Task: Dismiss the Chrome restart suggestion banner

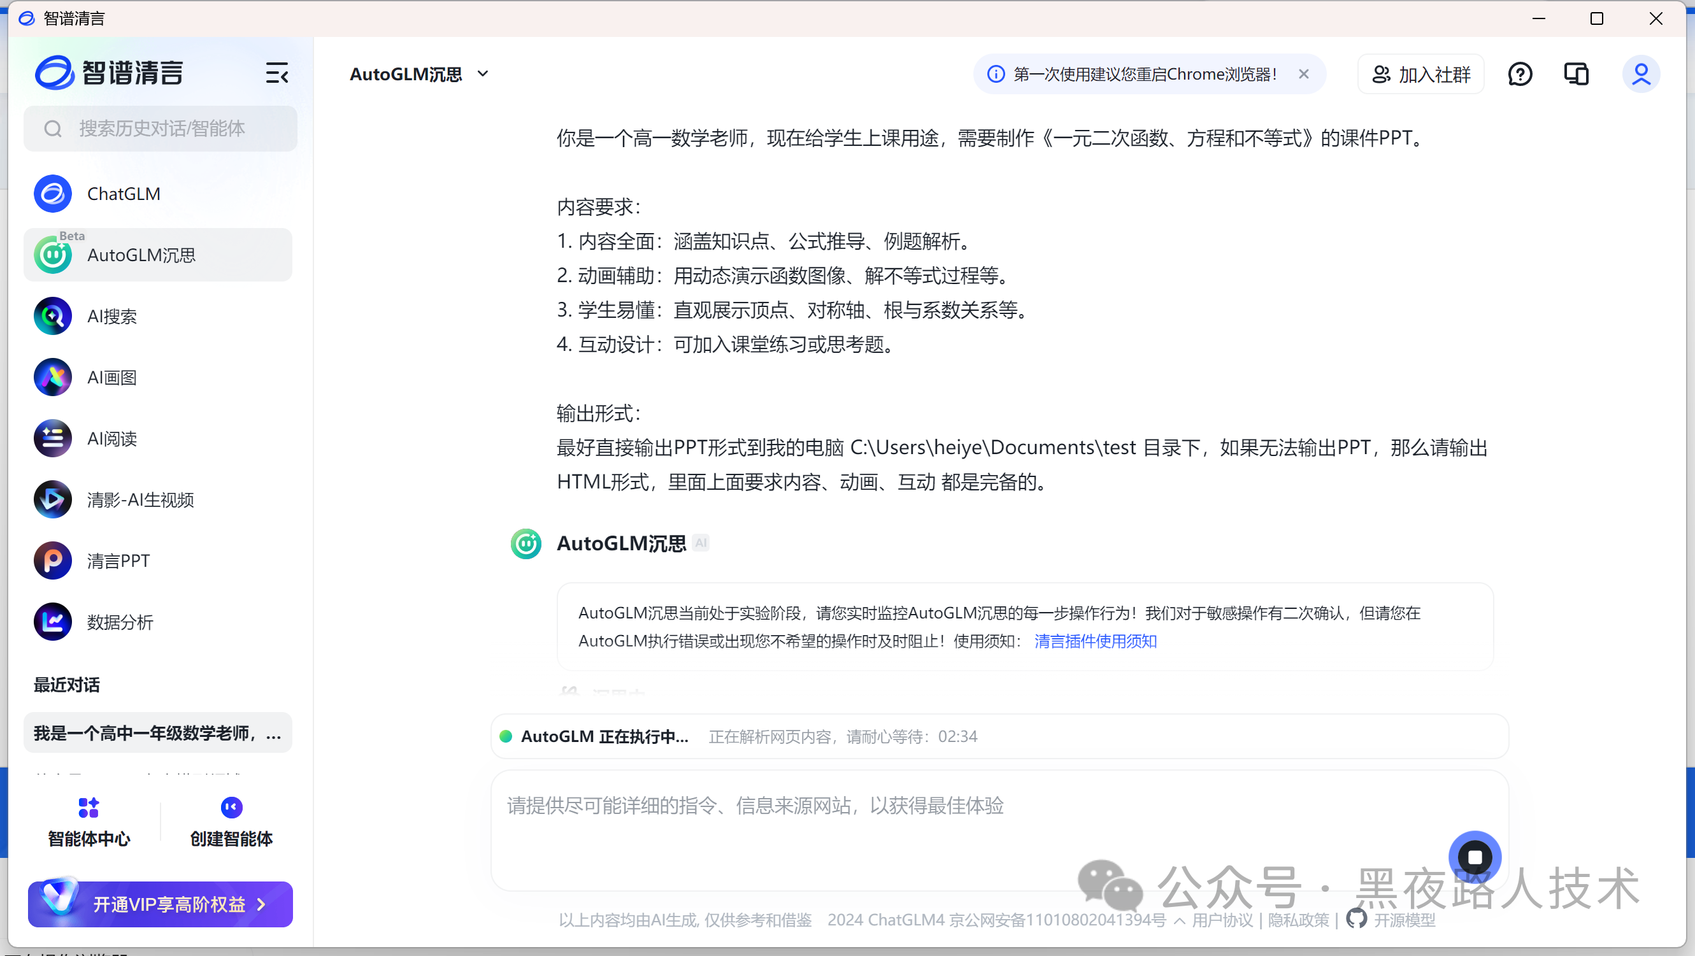Action: click(1303, 74)
